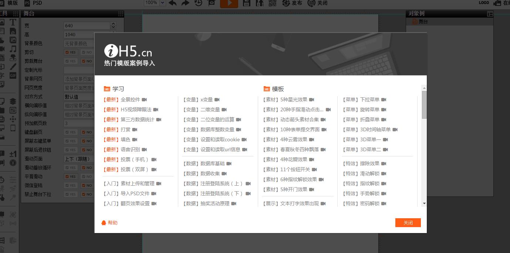Click the orange 关闭 button in the dialog

pos(408,223)
